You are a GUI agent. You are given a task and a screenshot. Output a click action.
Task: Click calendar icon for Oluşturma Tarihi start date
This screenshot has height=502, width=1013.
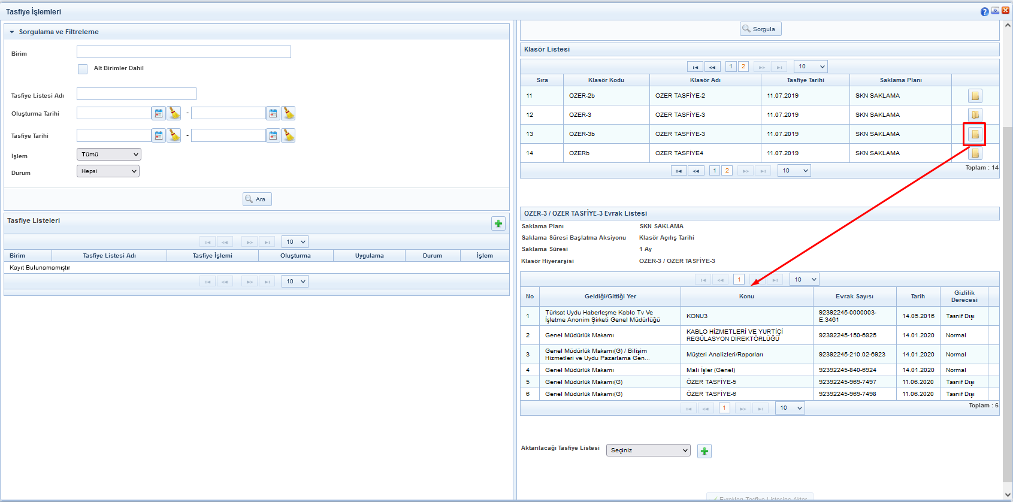(159, 113)
